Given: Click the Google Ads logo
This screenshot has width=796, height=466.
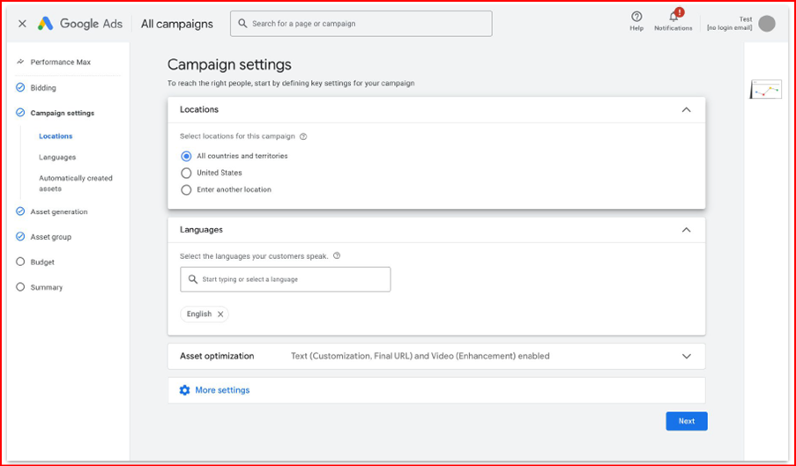Looking at the screenshot, I should (45, 24).
